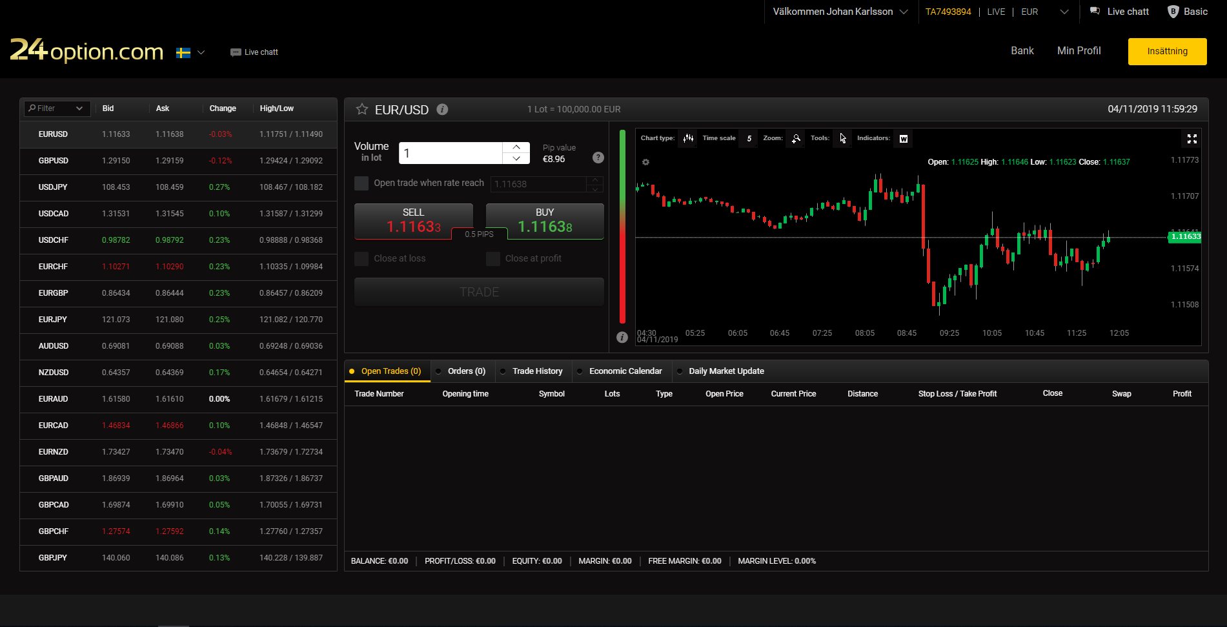Screen dimensions: 1227x627
Task: Click SELL 1.11633 button
Action: click(413, 221)
